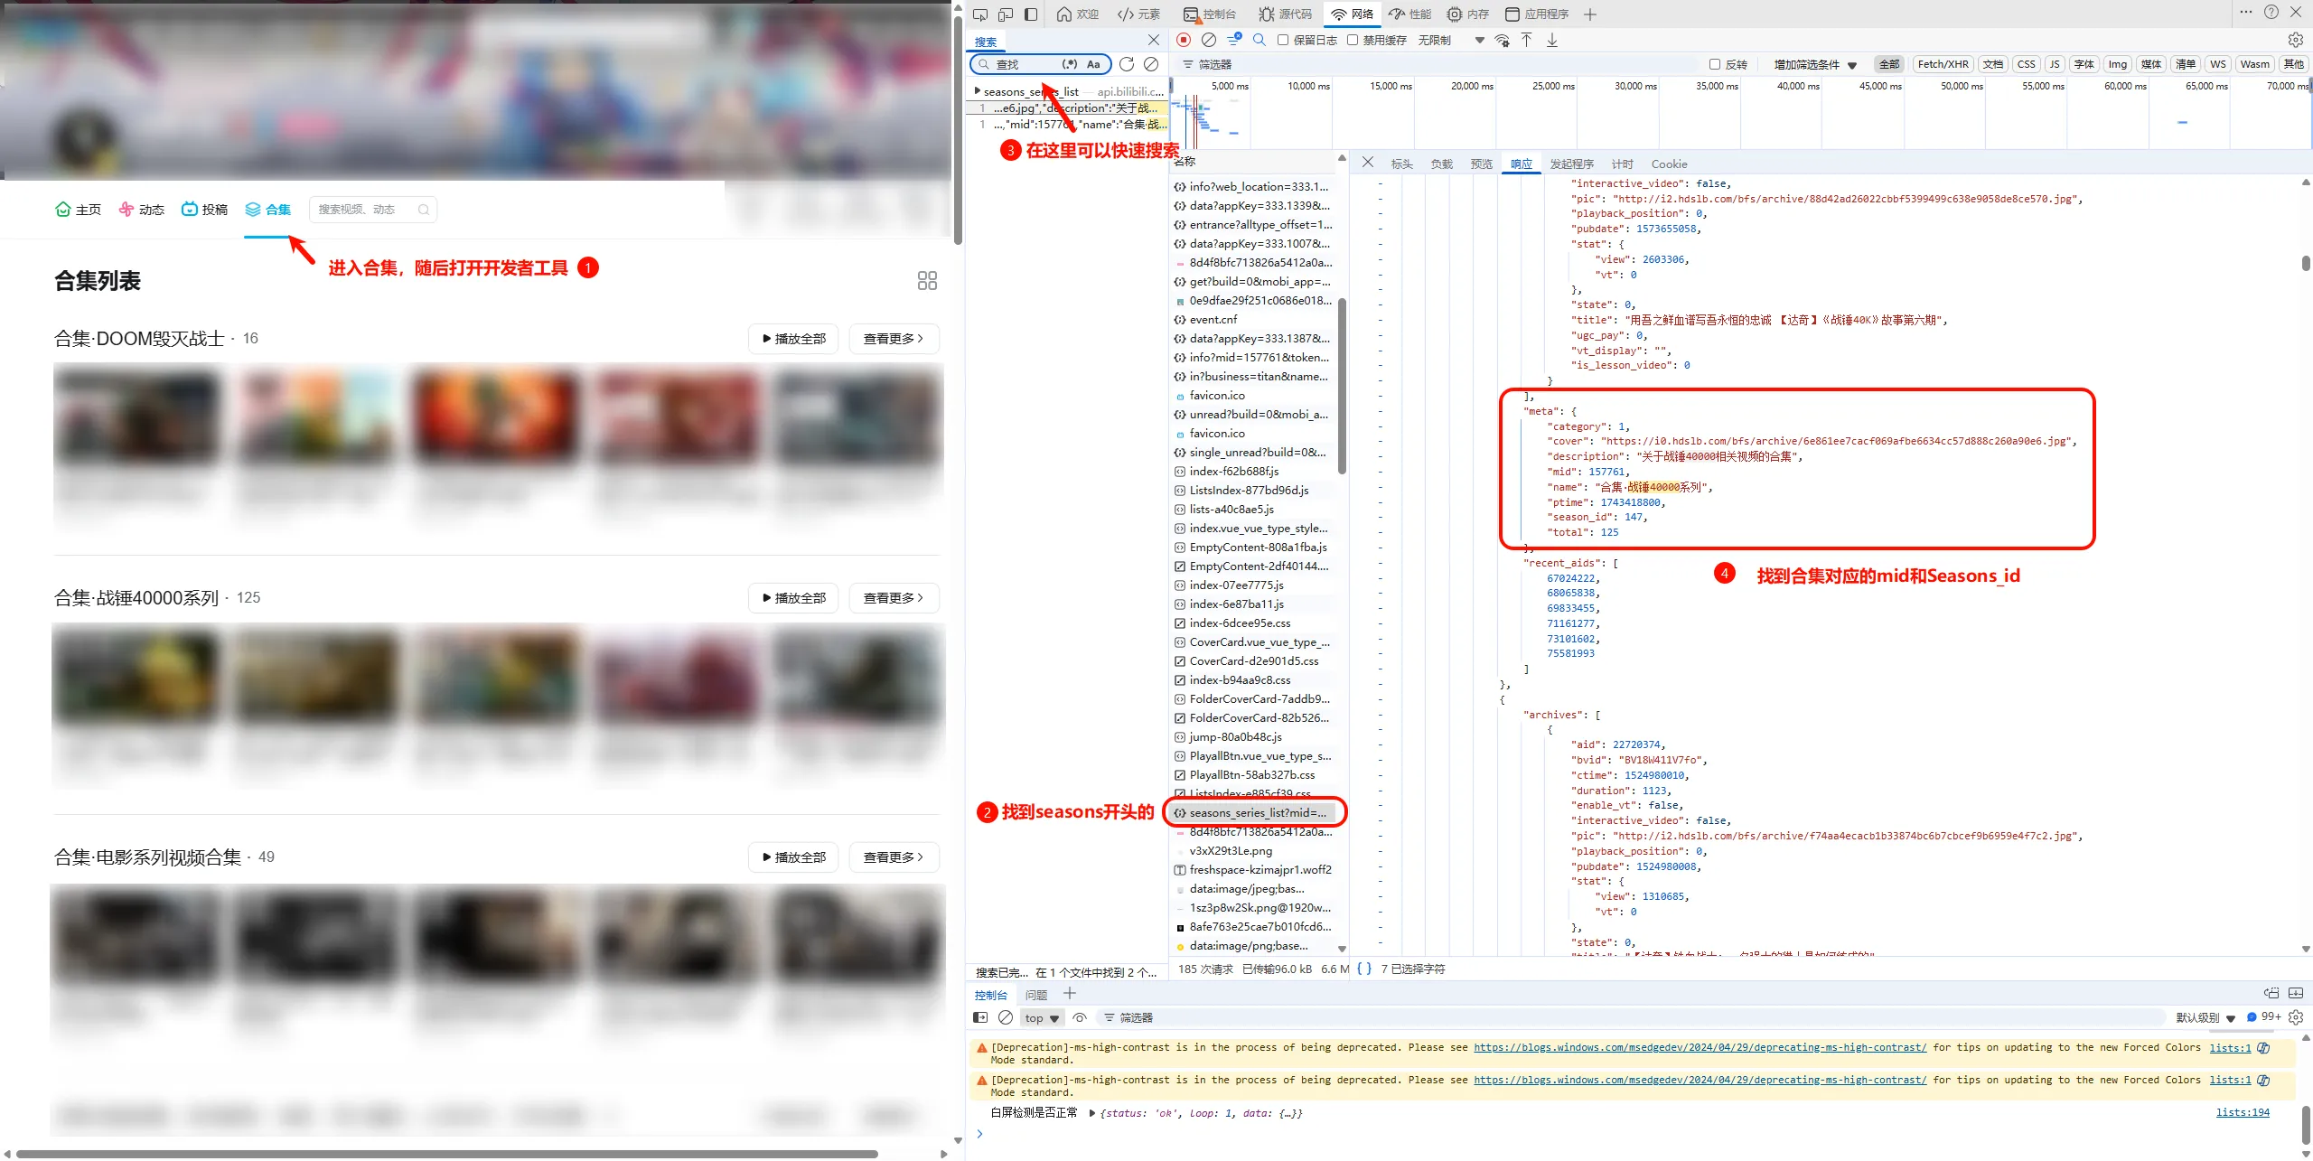
Task: Open network conditions wifi-gear icon
Action: [x=1502, y=40]
